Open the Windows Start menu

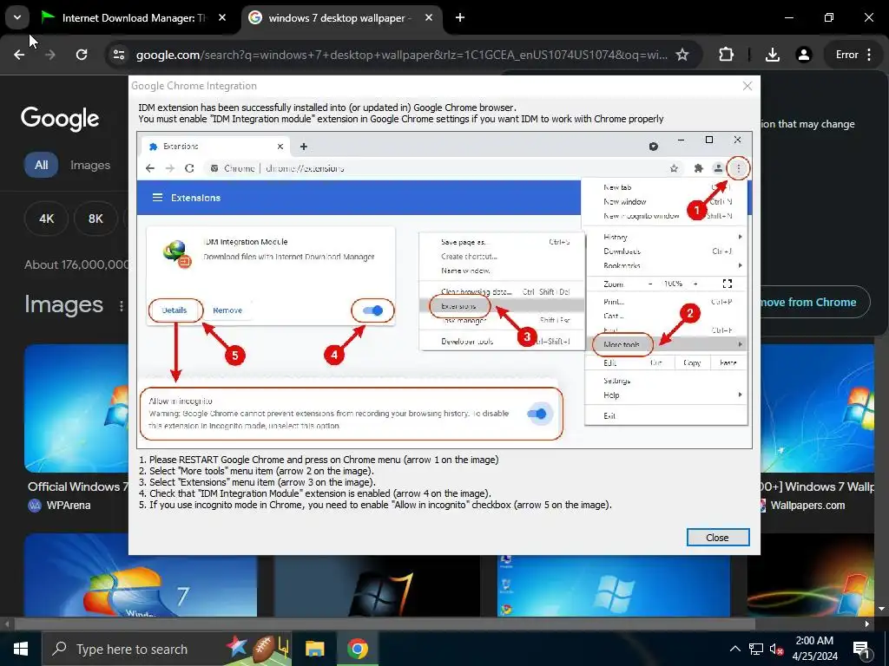(x=21, y=649)
